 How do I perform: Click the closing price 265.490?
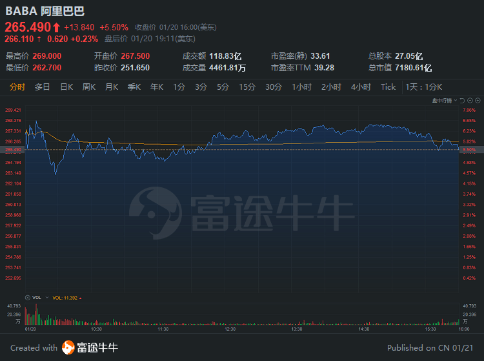(28, 27)
